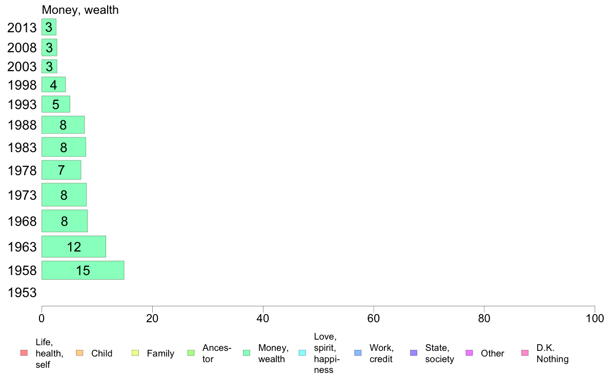Select the 1993 bar showing 5

[56, 104]
